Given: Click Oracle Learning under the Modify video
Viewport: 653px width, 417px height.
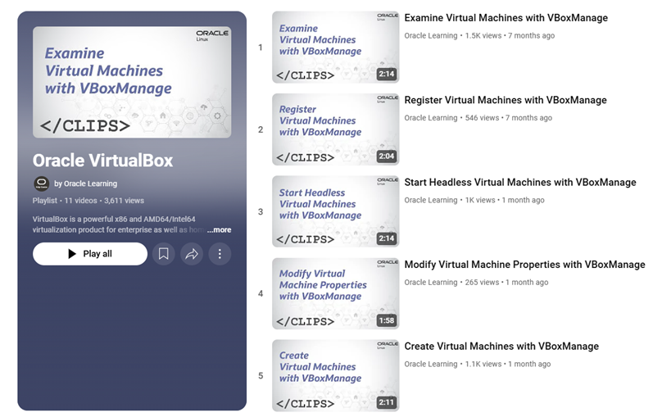Looking at the screenshot, I should (431, 282).
